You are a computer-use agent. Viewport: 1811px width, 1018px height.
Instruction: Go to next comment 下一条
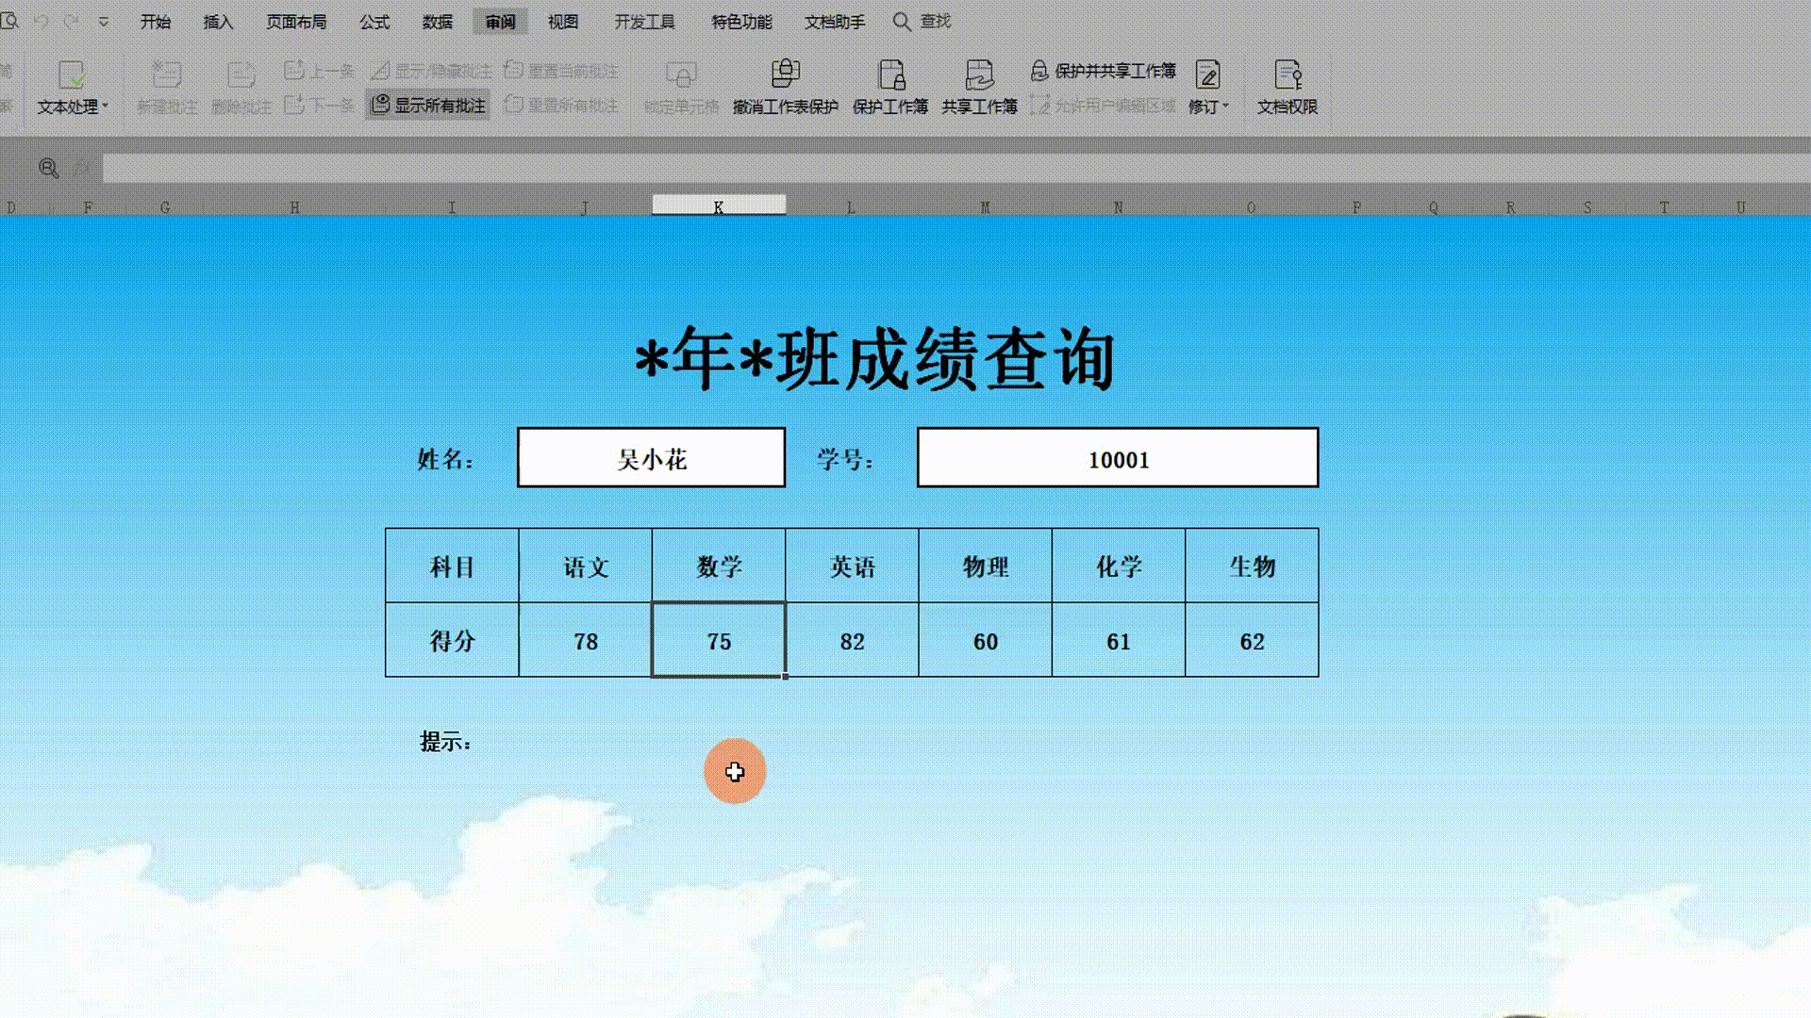pos(319,105)
